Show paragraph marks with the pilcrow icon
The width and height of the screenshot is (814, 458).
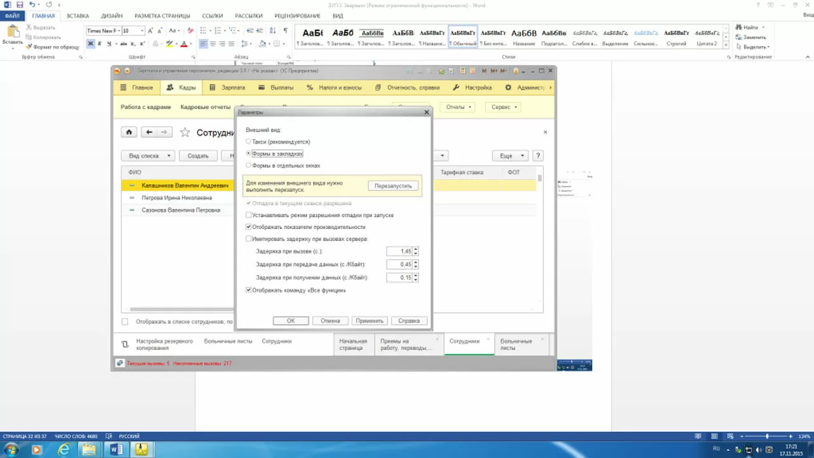(286, 31)
